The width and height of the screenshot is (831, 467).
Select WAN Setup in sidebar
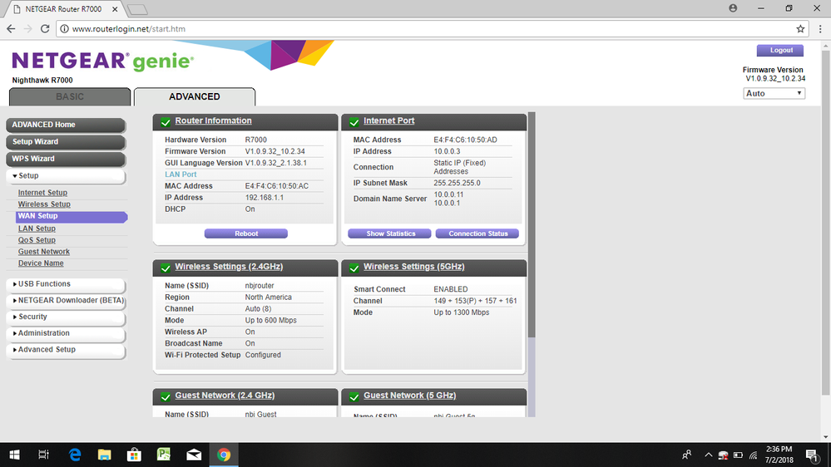[38, 216]
